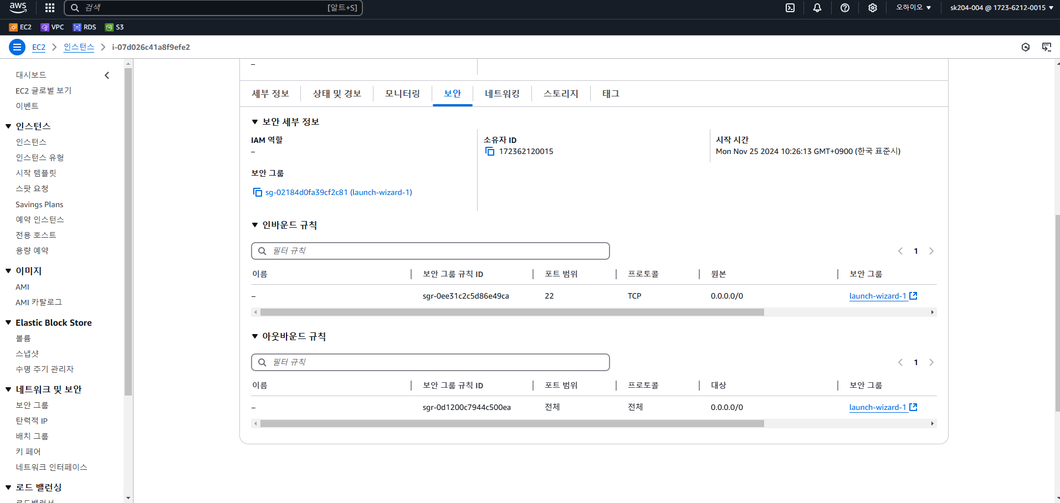Image resolution: width=1060 pixels, height=503 pixels.
Task: Focus the inbound rules filter field
Action: coord(431,251)
